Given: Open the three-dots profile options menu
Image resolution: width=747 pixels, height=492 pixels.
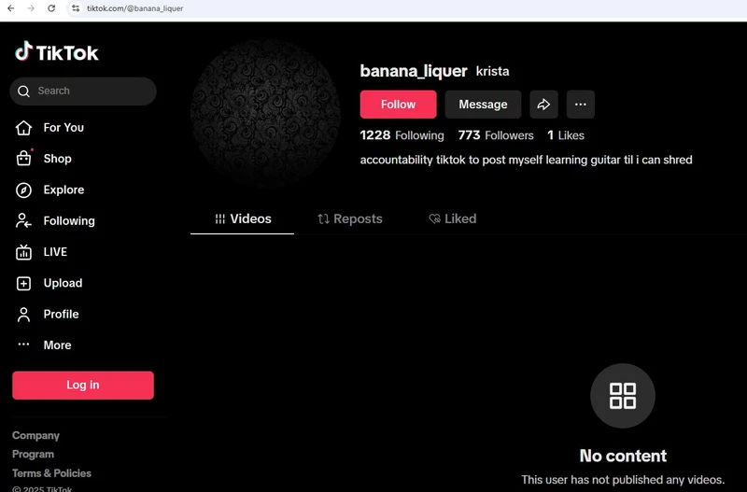Looking at the screenshot, I should pos(580,105).
